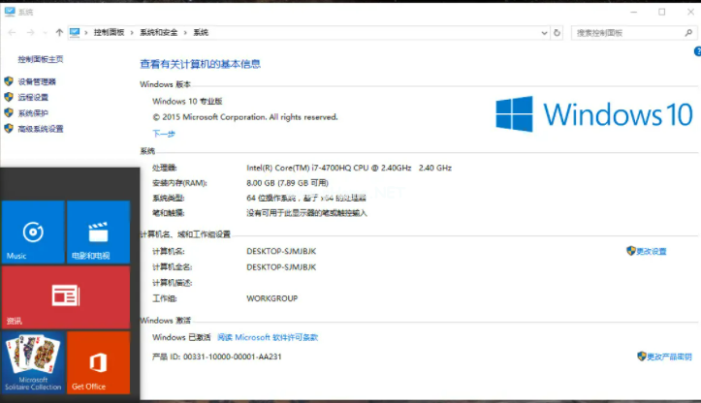Click 更改产品密钥 link
701x403 pixels.
point(667,356)
